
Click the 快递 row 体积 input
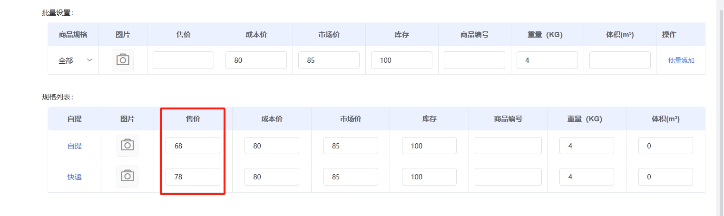[x=665, y=177]
